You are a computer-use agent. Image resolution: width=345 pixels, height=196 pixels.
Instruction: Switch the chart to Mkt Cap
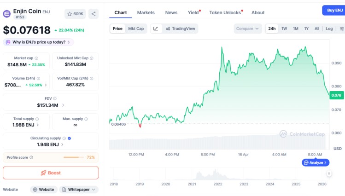pyautogui.click(x=136, y=29)
